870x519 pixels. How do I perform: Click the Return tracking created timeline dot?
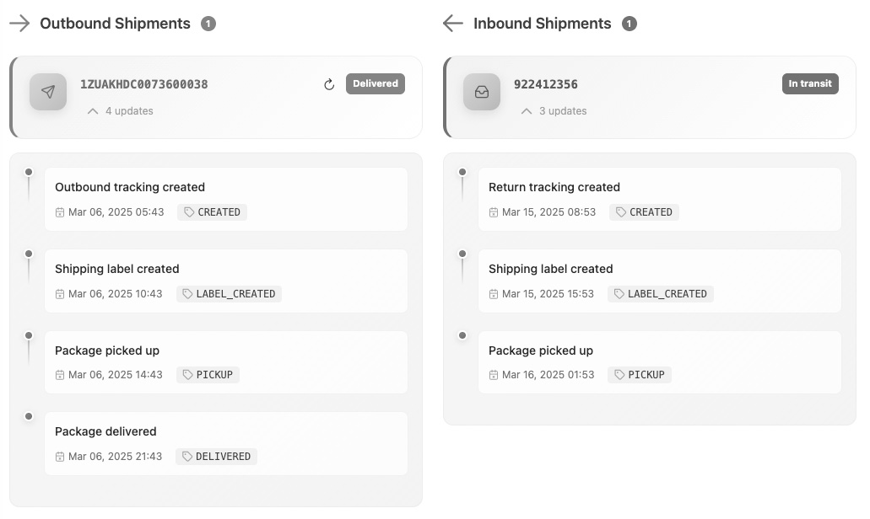pyautogui.click(x=462, y=172)
